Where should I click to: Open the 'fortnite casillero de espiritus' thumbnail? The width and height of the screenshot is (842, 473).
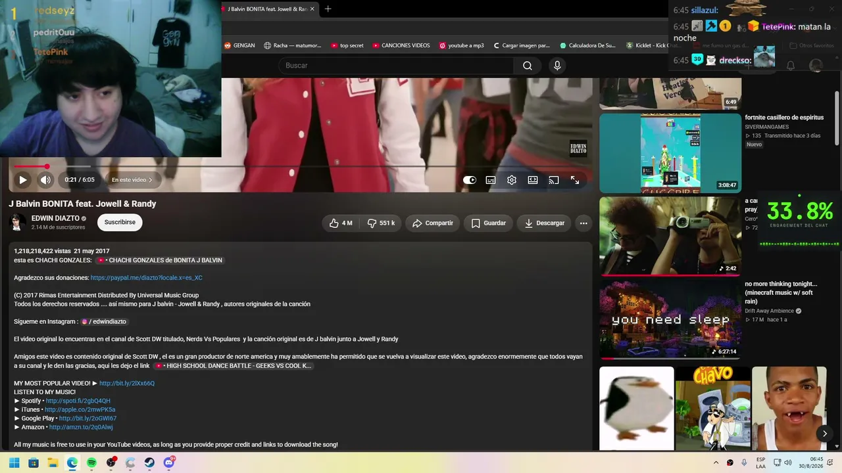tap(670, 153)
